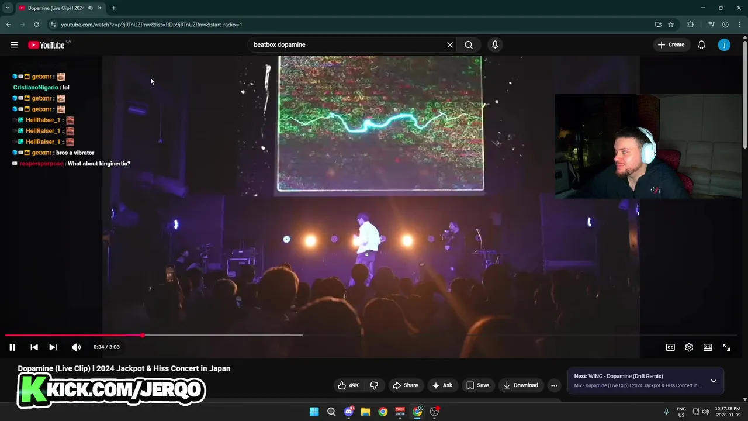Open media controls in Chrome toolbar
This screenshot has height=421, width=748.
tap(711, 25)
